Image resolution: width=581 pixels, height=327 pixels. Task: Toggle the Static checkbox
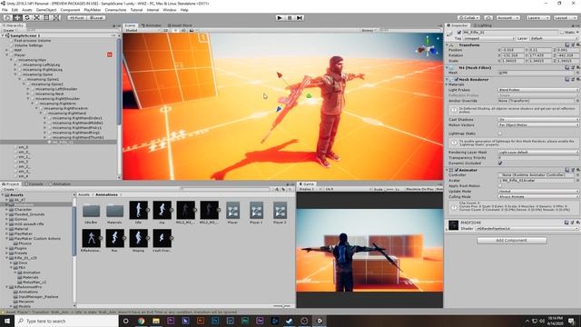pos(562,33)
